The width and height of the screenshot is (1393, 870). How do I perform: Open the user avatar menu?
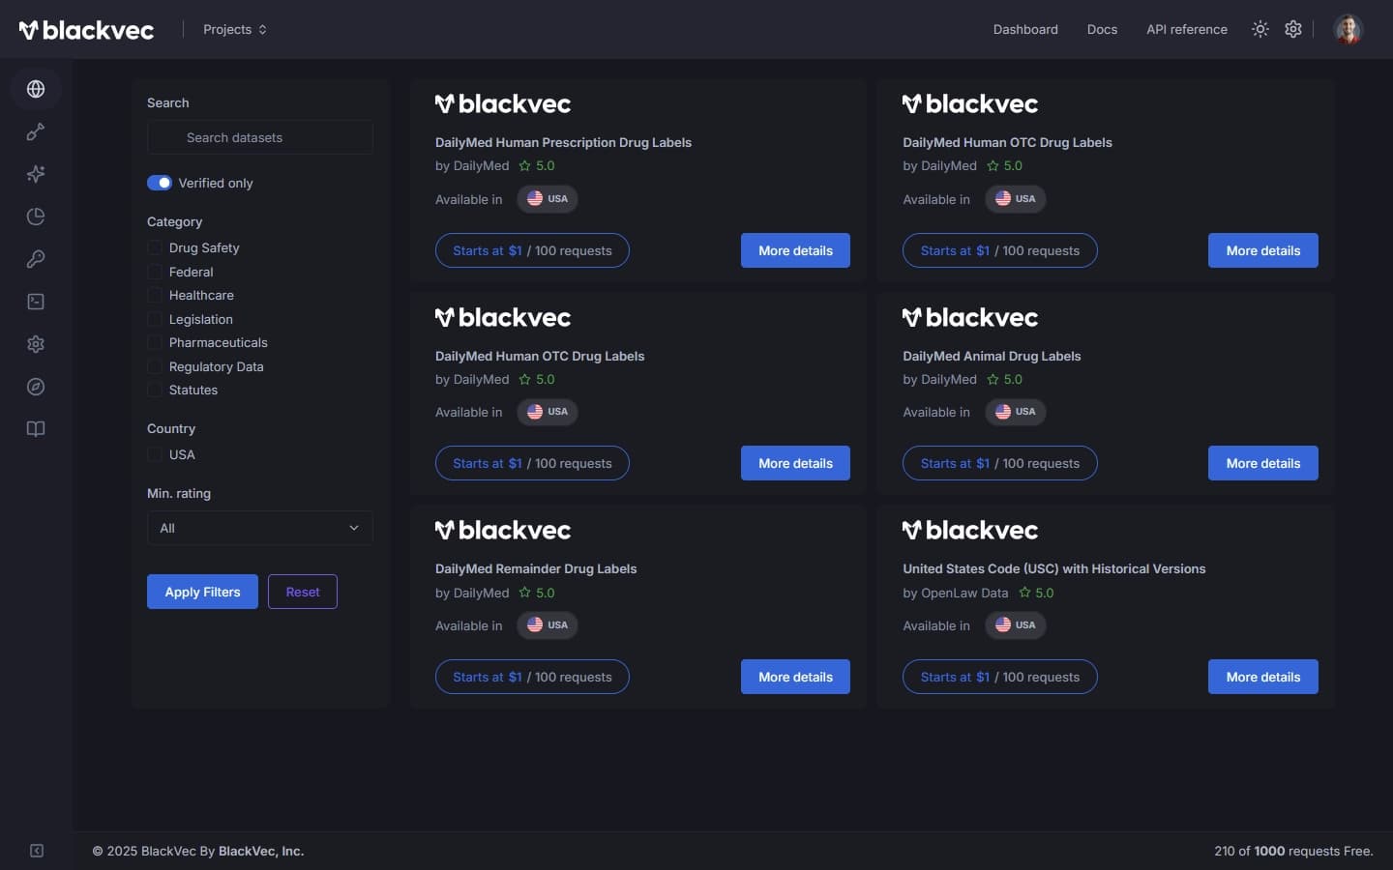[1348, 29]
